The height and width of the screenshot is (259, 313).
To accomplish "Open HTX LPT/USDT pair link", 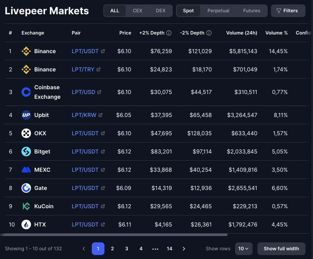I will tap(85, 224).
